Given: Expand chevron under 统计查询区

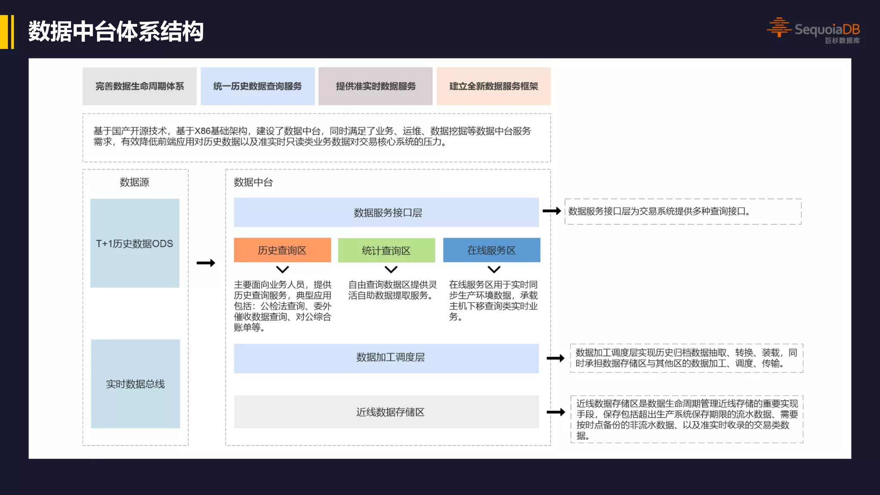Looking at the screenshot, I should [391, 269].
